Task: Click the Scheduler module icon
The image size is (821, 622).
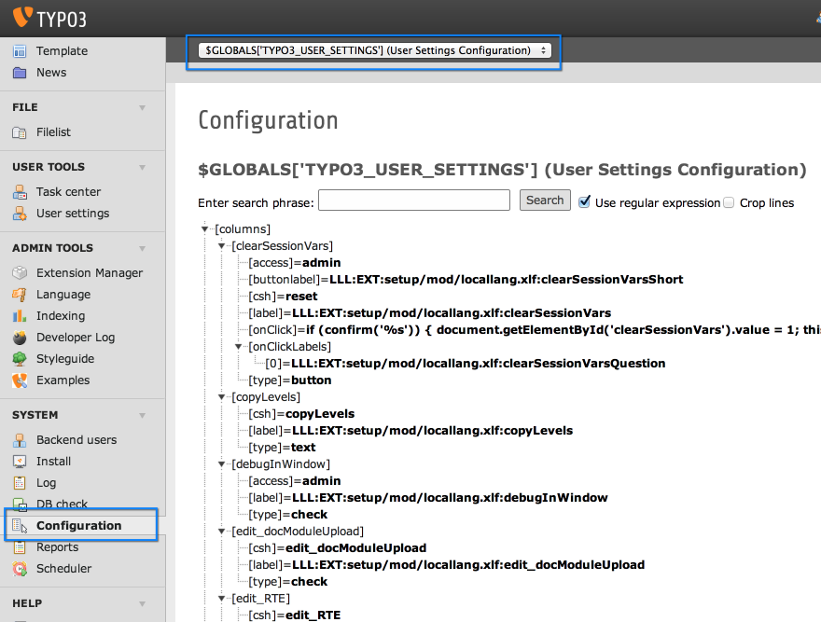Action: point(20,569)
